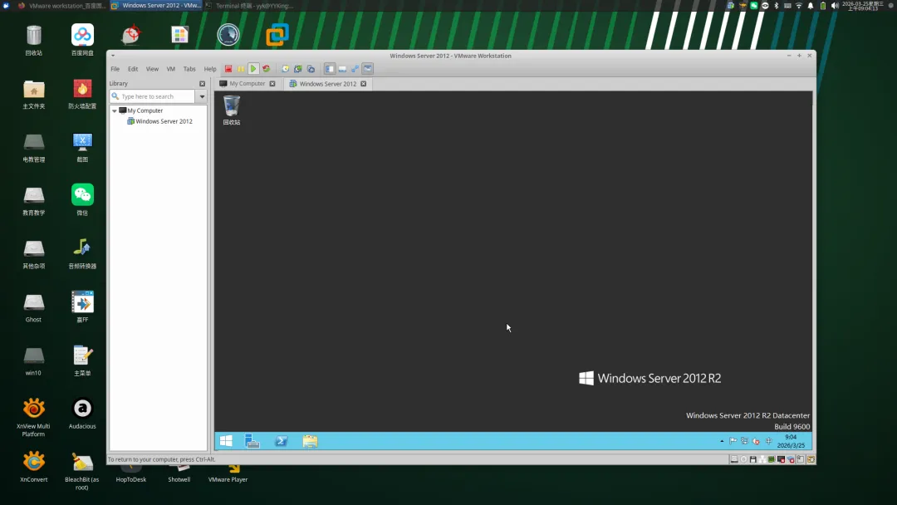The image size is (897, 505).
Task: Click the Restart Guest toolbar icon
Action: [x=266, y=69]
